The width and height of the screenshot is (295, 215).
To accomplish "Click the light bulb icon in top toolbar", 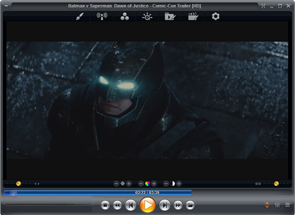I will (x=147, y=16).
